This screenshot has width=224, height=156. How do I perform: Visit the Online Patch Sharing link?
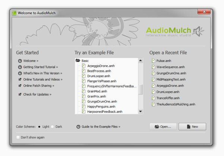(x=39, y=86)
